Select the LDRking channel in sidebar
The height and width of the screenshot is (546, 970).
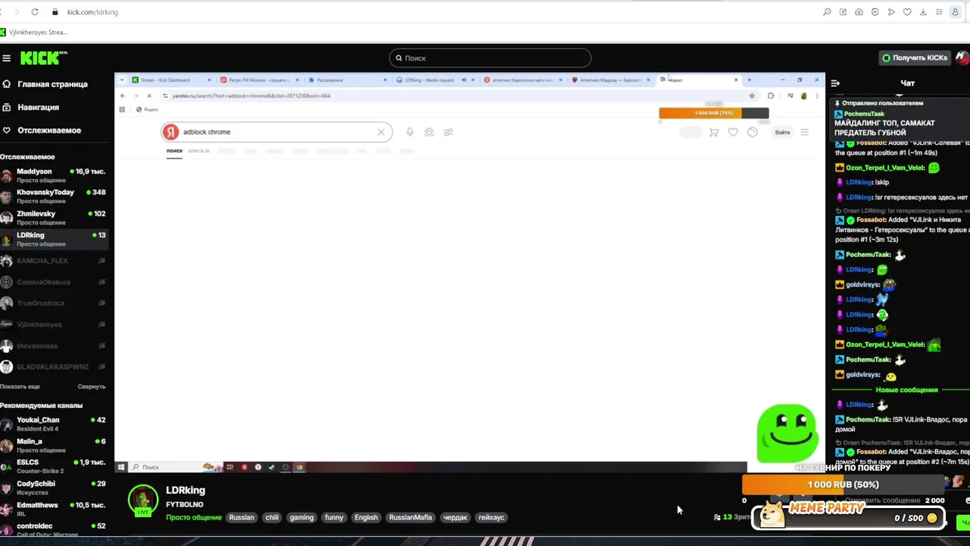click(x=54, y=240)
